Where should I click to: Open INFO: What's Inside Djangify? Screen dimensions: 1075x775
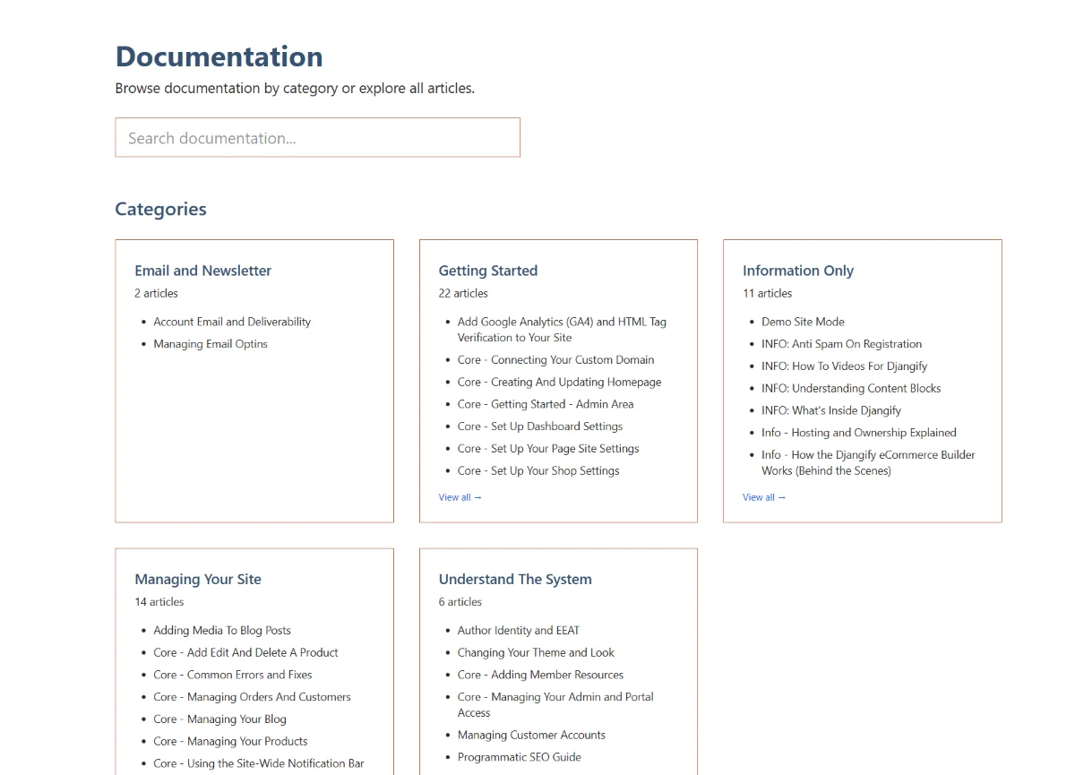tap(831, 410)
